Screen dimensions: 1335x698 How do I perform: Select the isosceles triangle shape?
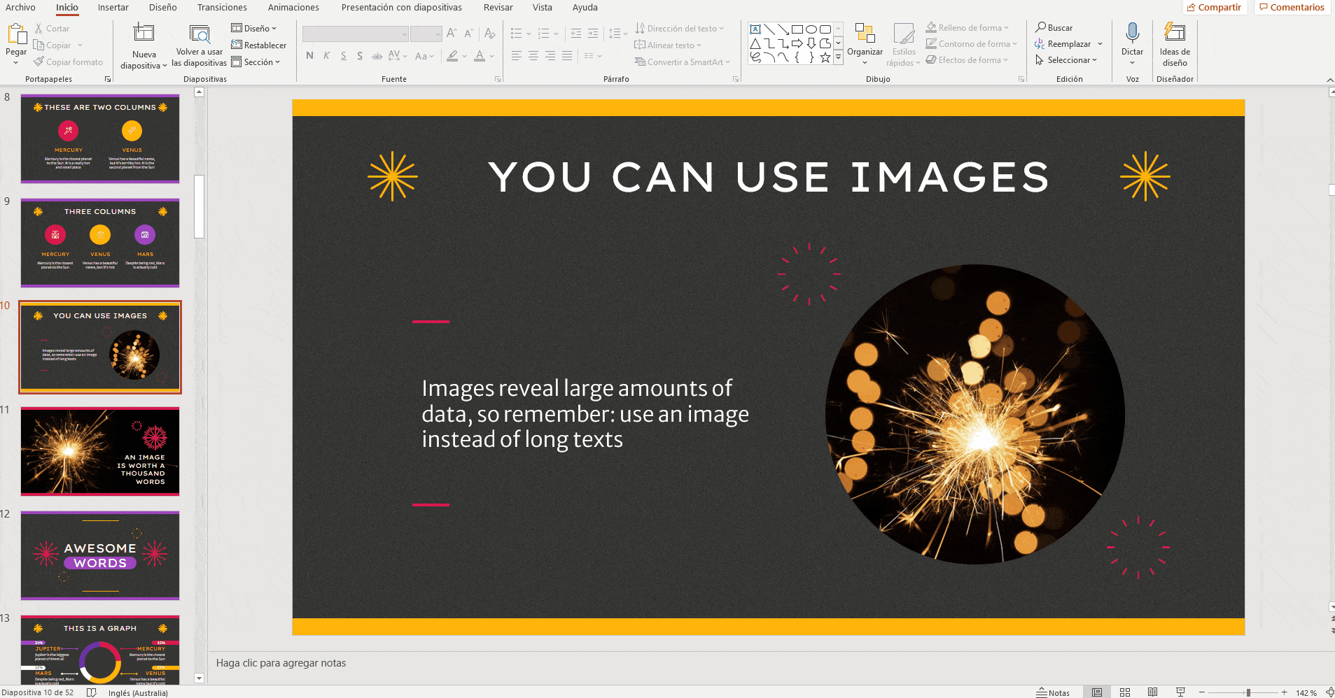coord(755,43)
